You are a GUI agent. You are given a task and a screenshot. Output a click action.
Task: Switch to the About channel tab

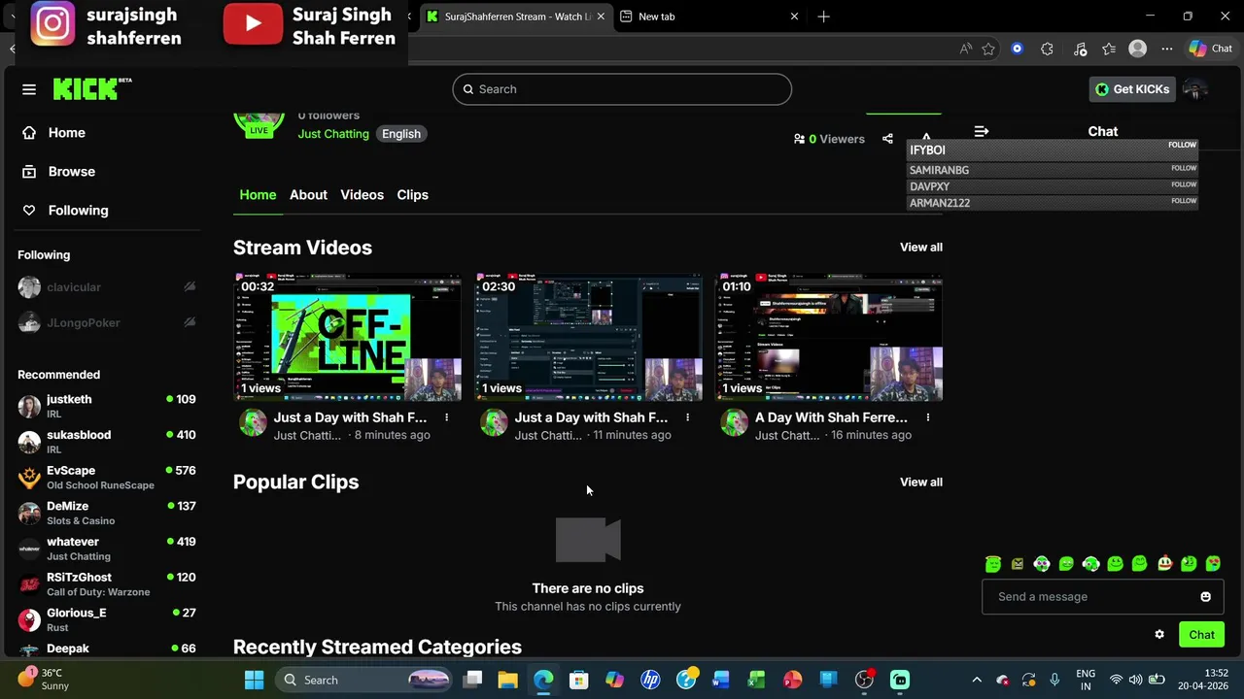pyautogui.click(x=308, y=195)
